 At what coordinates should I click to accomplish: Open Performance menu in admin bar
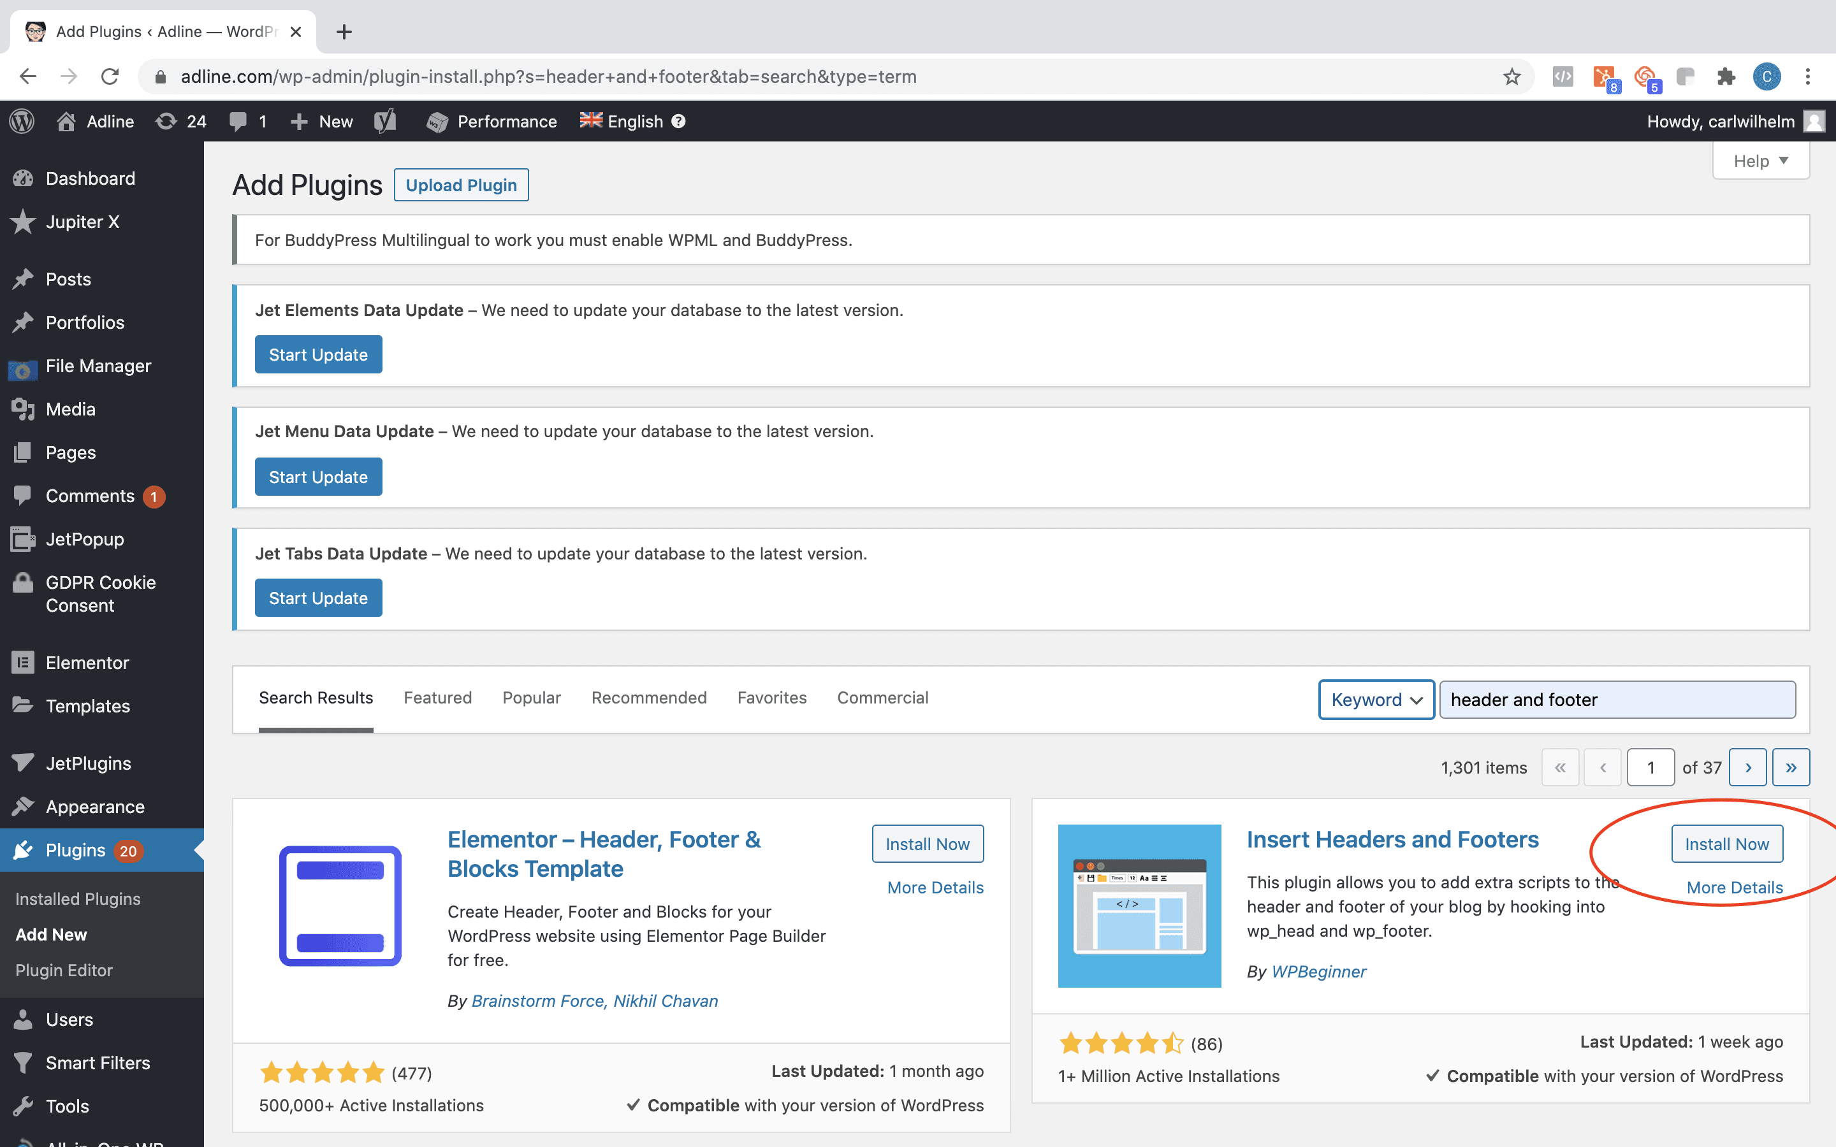pyautogui.click(x=492, y=121)
